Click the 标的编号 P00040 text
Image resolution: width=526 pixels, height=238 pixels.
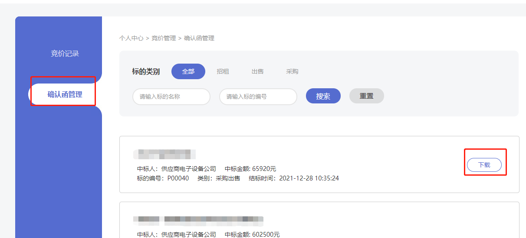tap(163, 178)
